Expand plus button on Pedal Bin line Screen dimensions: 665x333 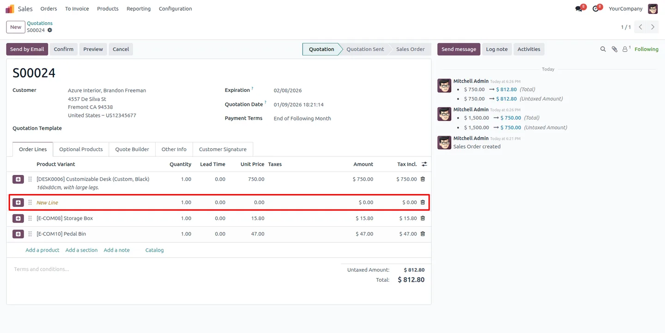(18, 234)
